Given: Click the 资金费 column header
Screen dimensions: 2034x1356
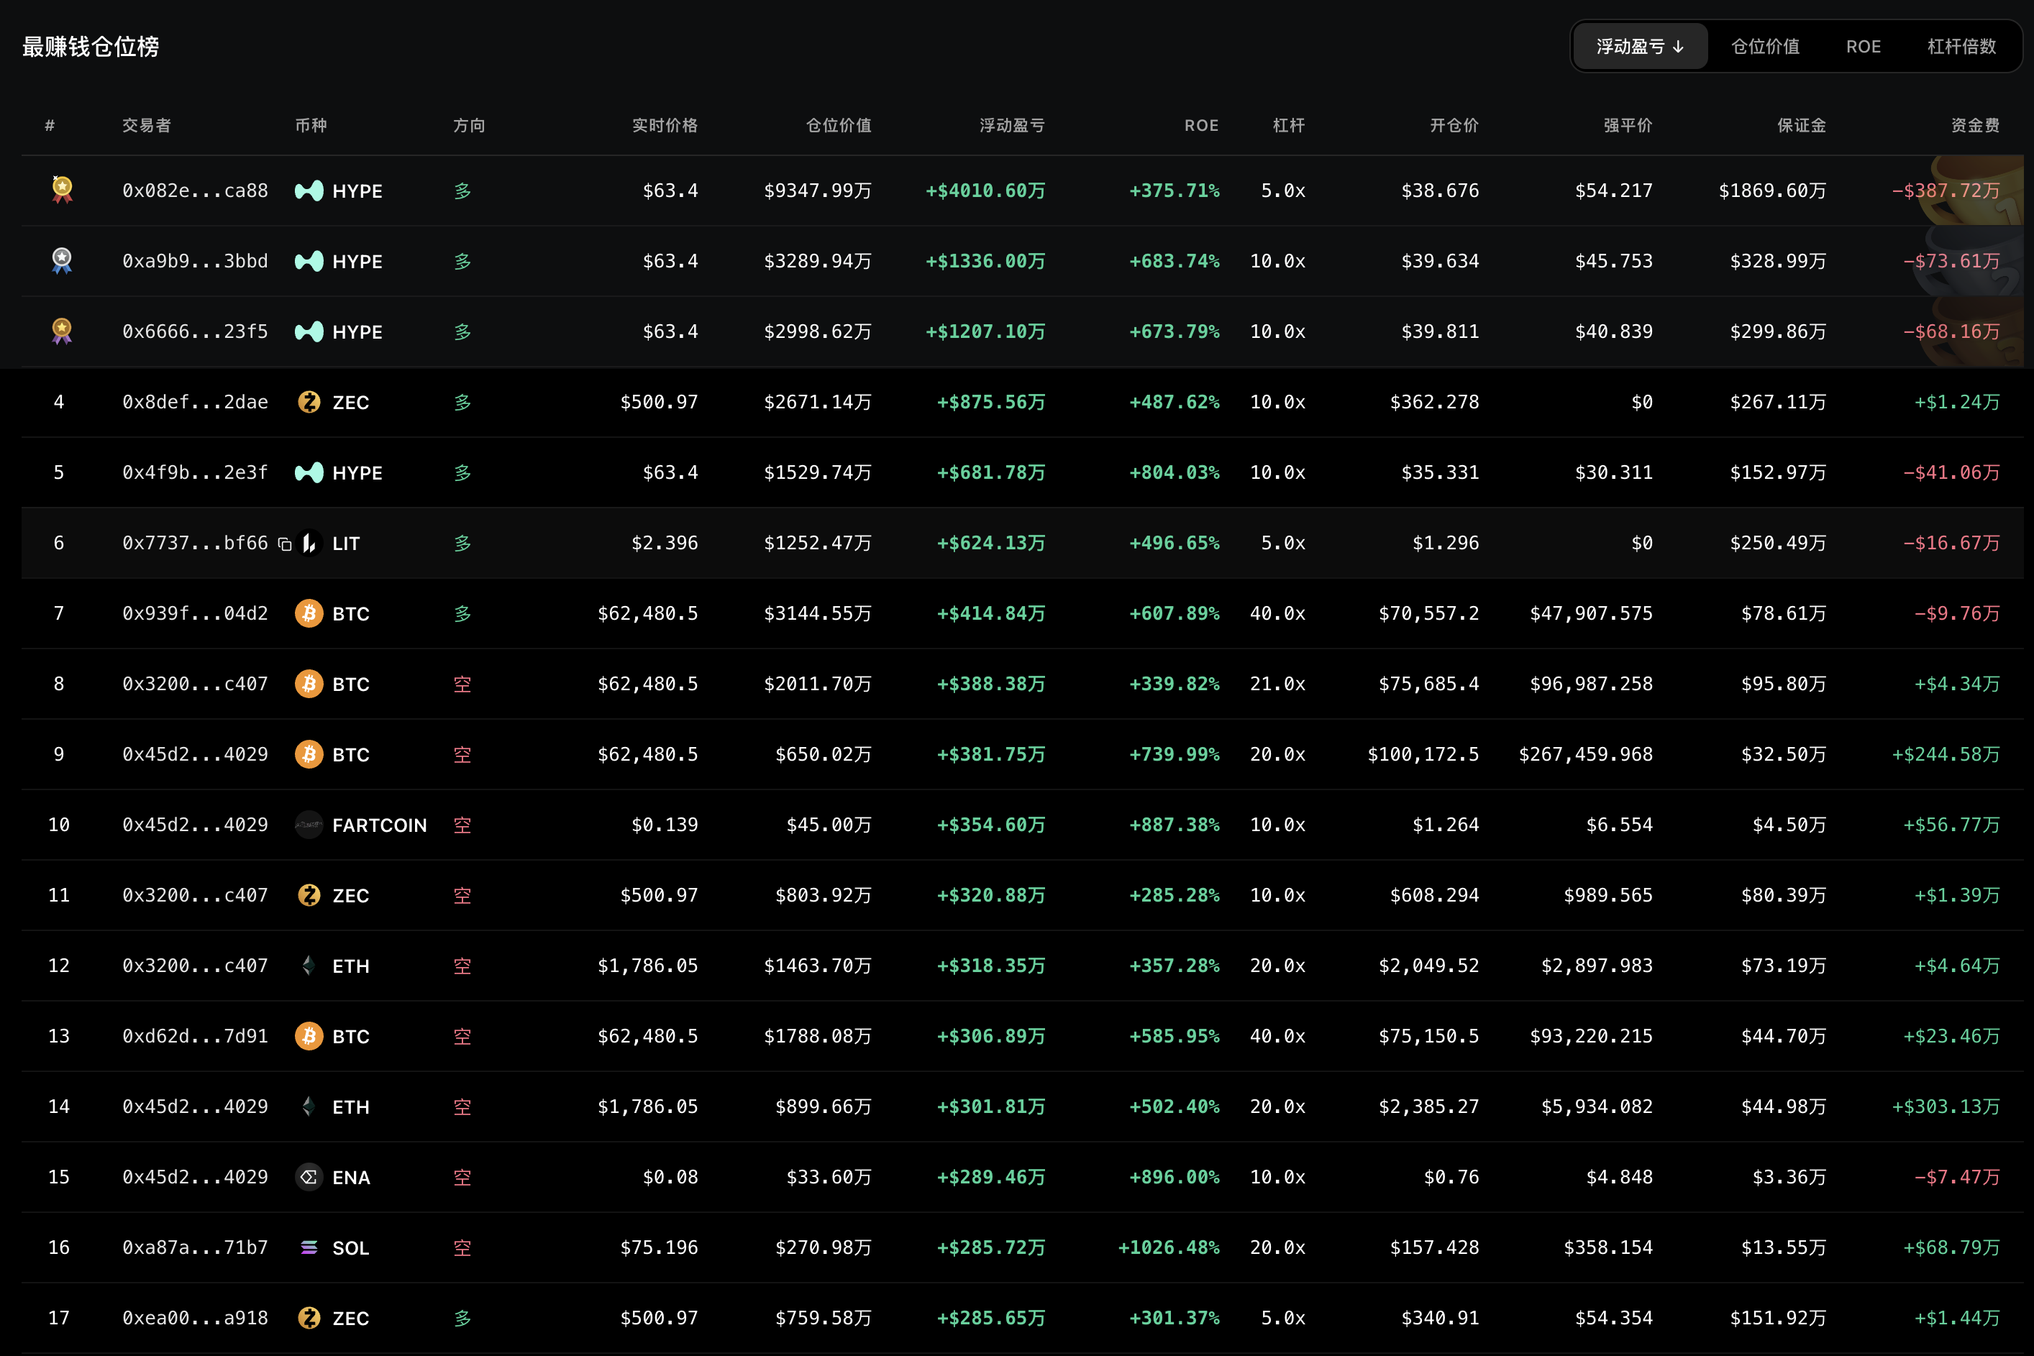Looking at the screenshot, I should click(x=1975, y=125).
